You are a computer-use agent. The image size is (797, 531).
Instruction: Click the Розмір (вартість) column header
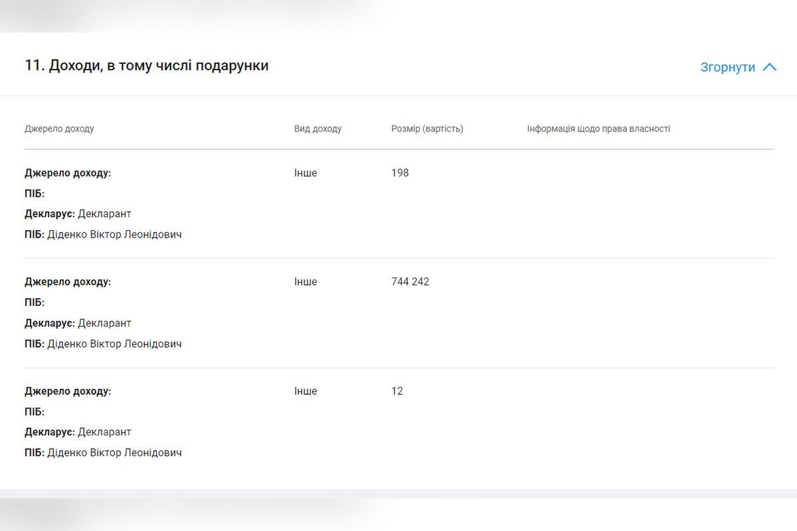427,129
